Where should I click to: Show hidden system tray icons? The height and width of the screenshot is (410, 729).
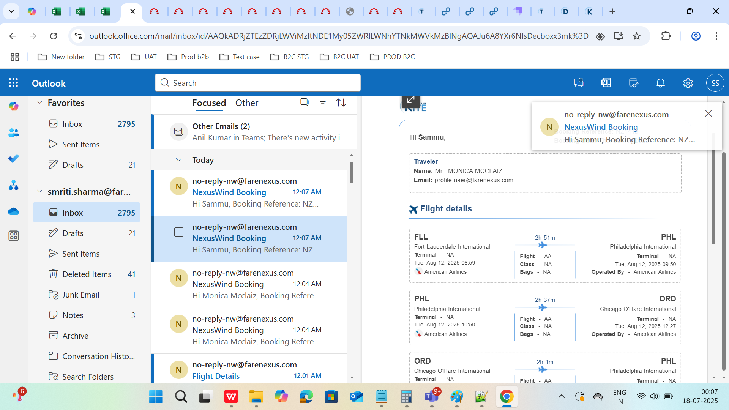tap(562, 397)
